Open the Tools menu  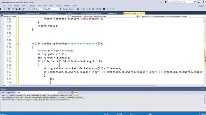[45, 6]
